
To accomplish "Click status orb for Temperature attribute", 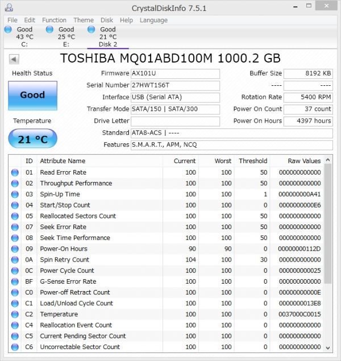I will pos(15,314).
